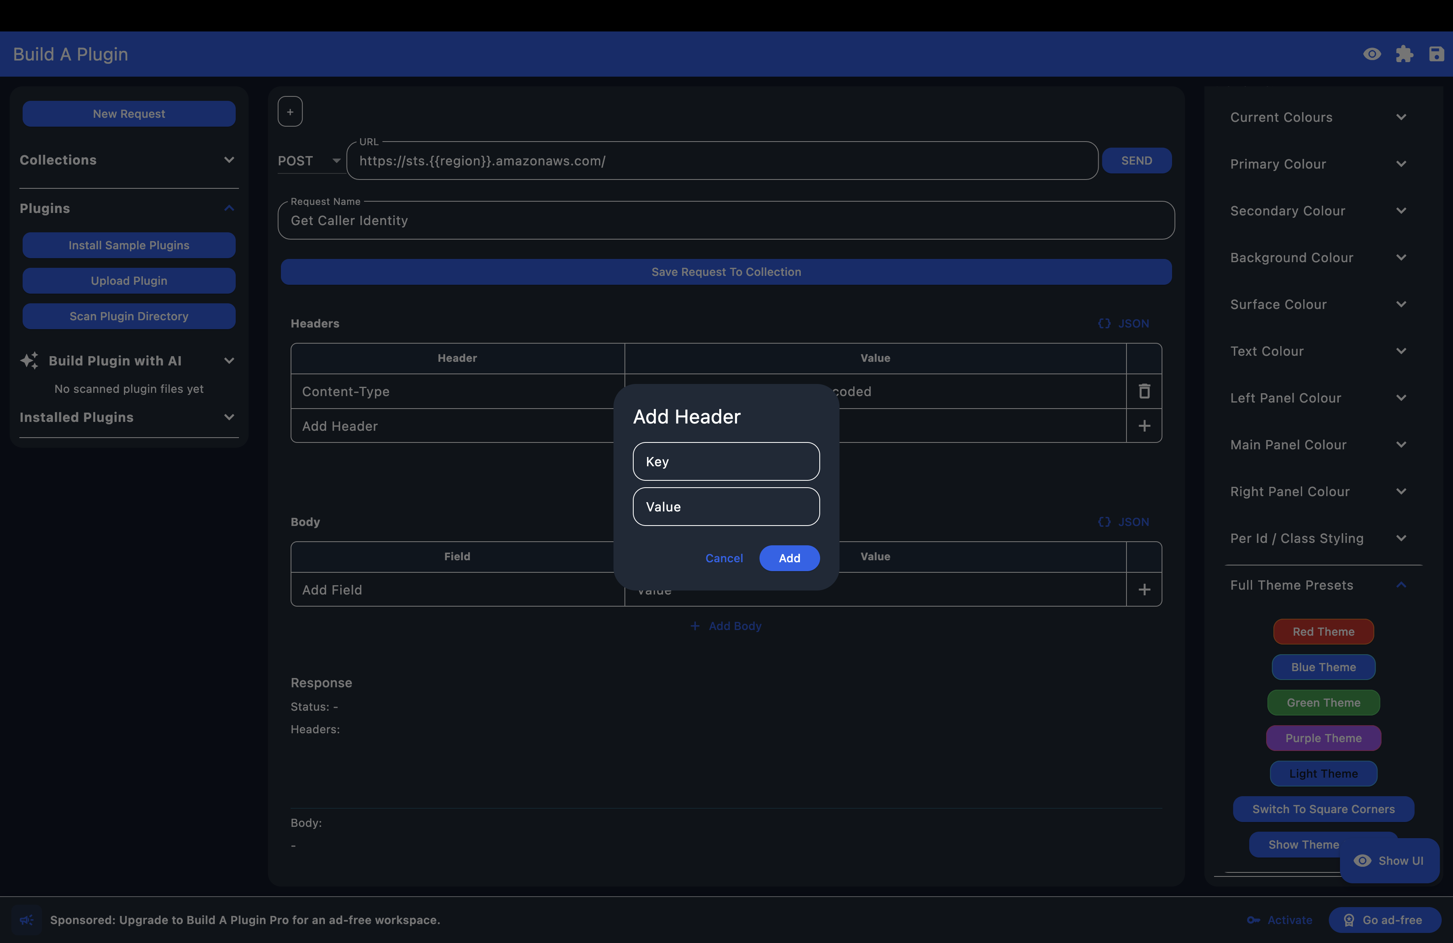
Task: Add a new request tab with plus
Action: pyautogui.click(x=290, y=112)
